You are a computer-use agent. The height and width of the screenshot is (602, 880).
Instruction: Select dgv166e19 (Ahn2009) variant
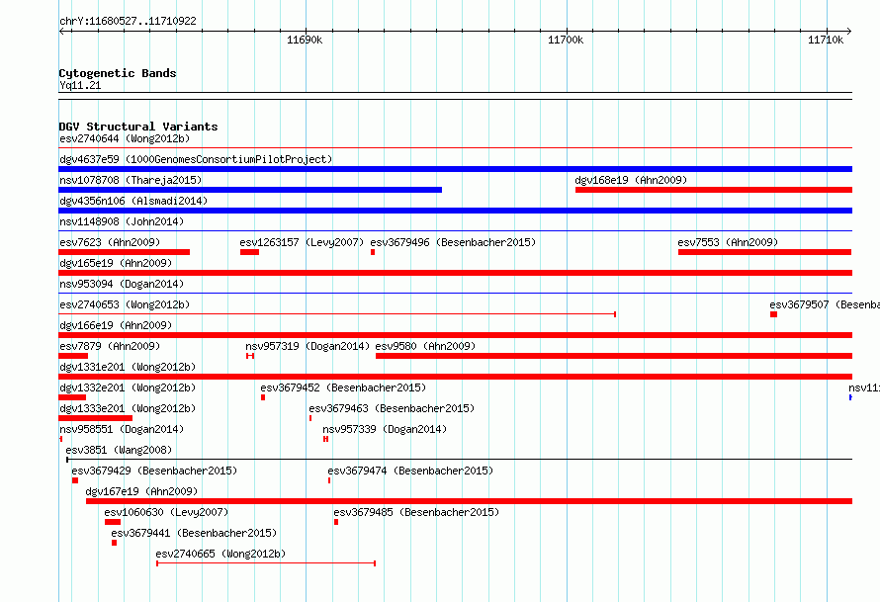(x=116, y=325)
